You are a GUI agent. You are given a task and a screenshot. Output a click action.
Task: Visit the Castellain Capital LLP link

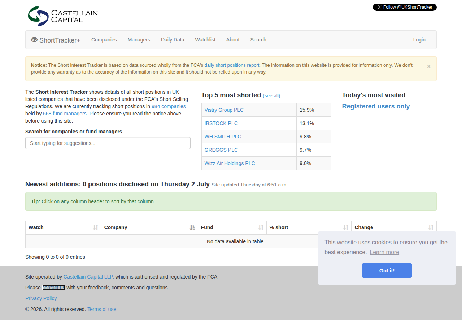click(88, 277)
